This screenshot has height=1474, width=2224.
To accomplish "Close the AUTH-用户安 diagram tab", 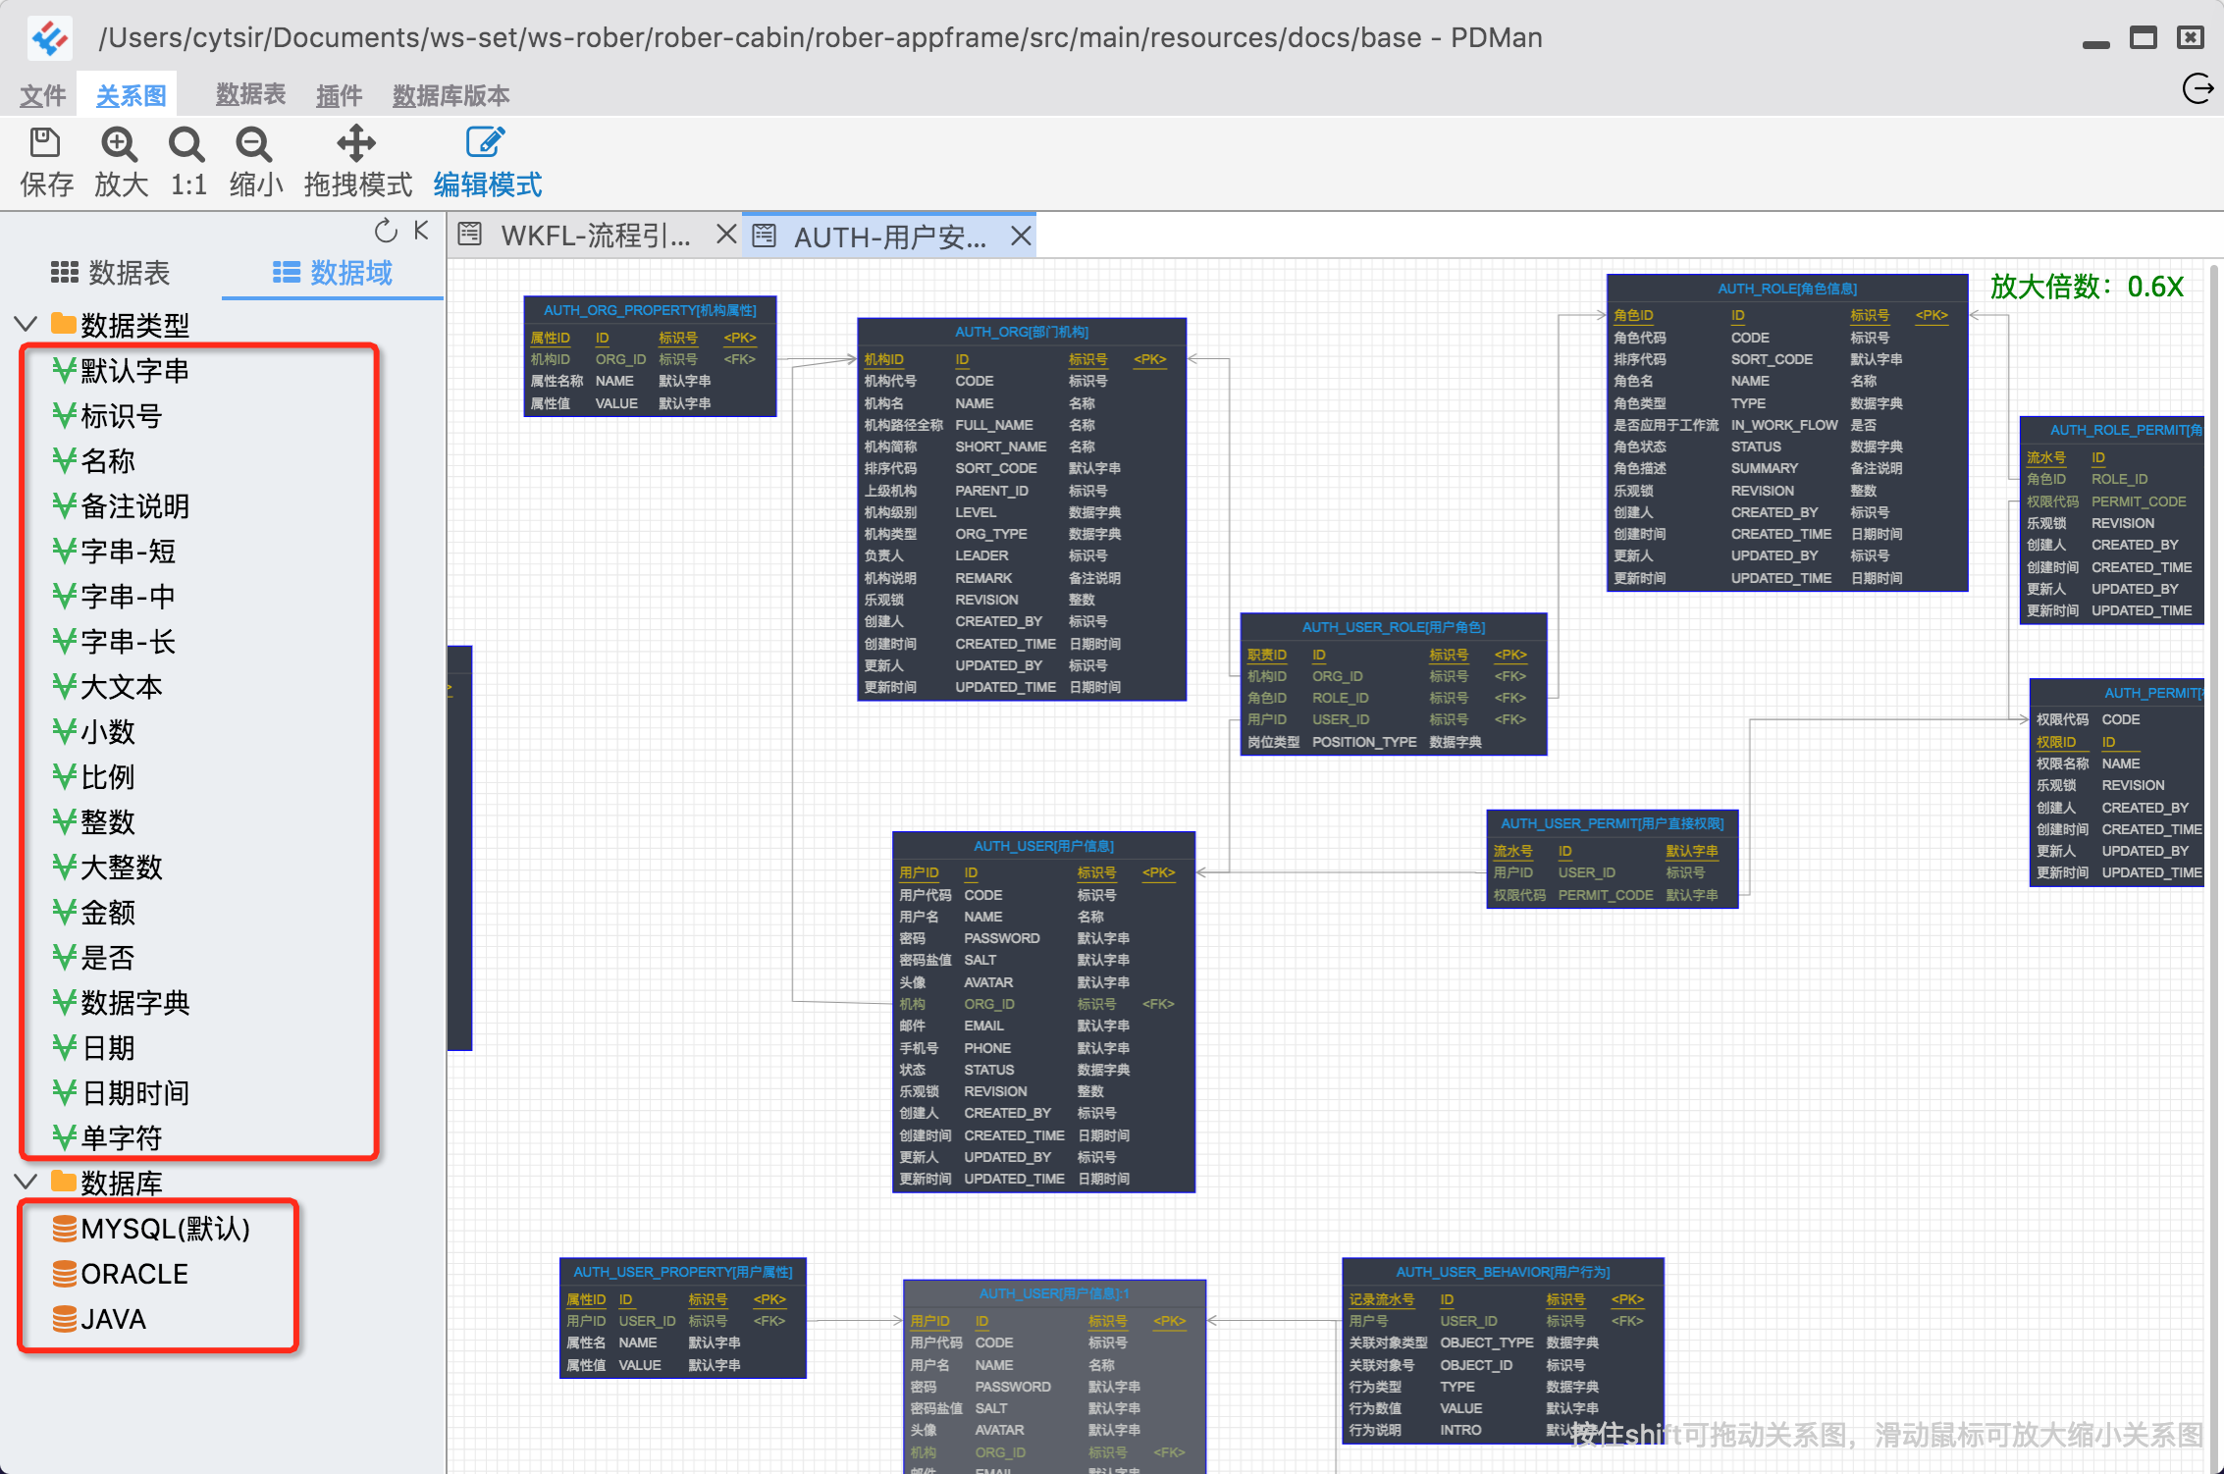I will [1021, 236].
